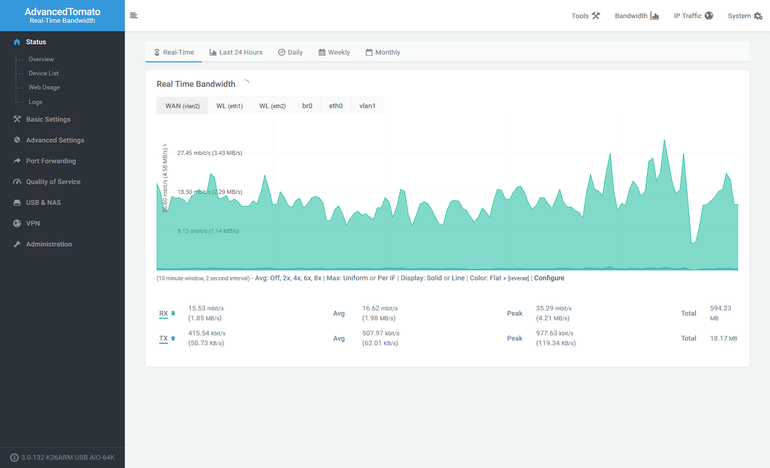Image resolution: width=770 pixels, height=468 pixels.
Task: Expand the Port Forwarding menu
Action: pos(62,161)
